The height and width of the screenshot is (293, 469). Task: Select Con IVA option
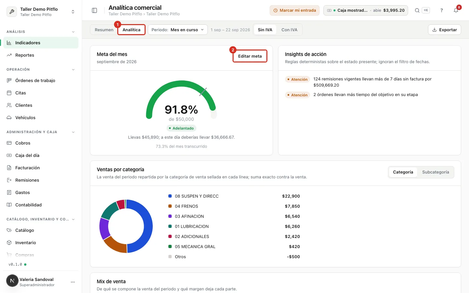[289, 30]
